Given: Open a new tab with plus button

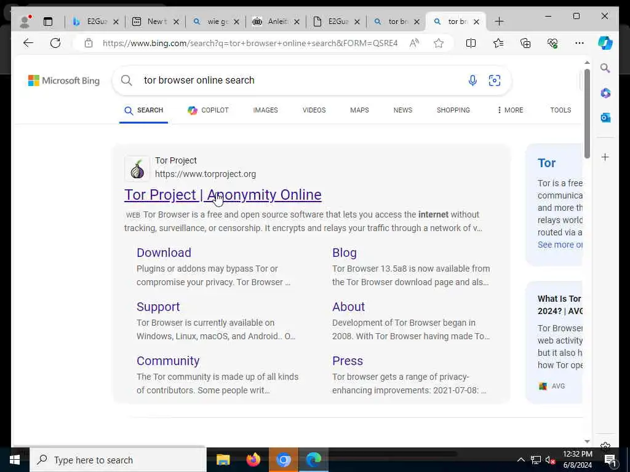Looking at the screenshot, I should 499,22.
